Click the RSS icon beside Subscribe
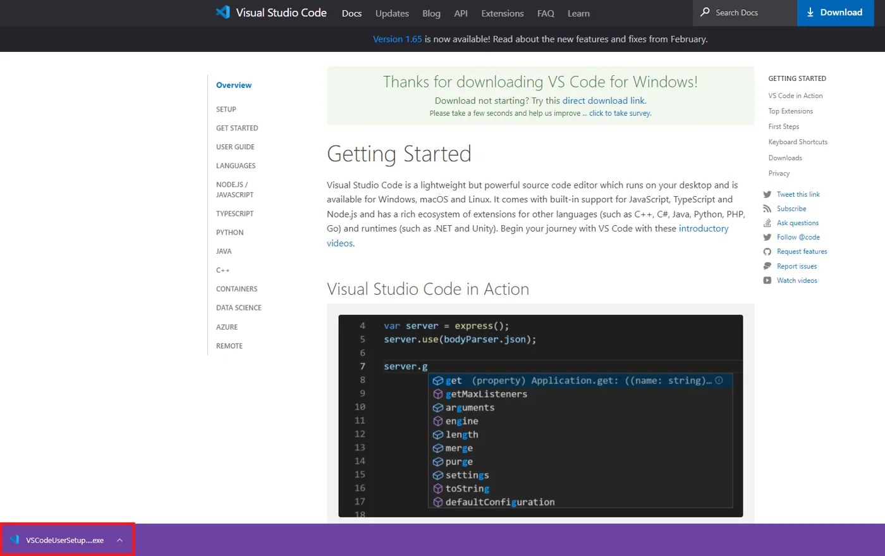Image resolution: width=885 pixels, height=556 pixels. point(767,209)
